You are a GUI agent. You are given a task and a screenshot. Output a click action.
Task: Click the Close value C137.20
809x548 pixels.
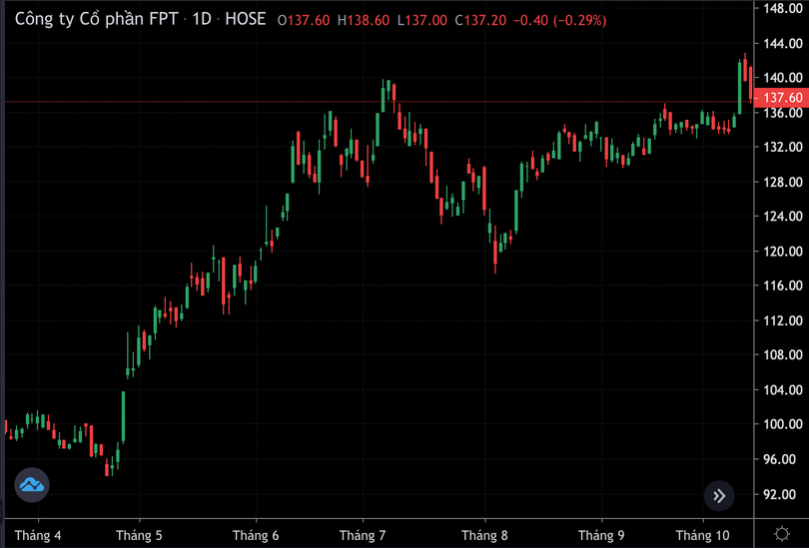coord(478,20)
